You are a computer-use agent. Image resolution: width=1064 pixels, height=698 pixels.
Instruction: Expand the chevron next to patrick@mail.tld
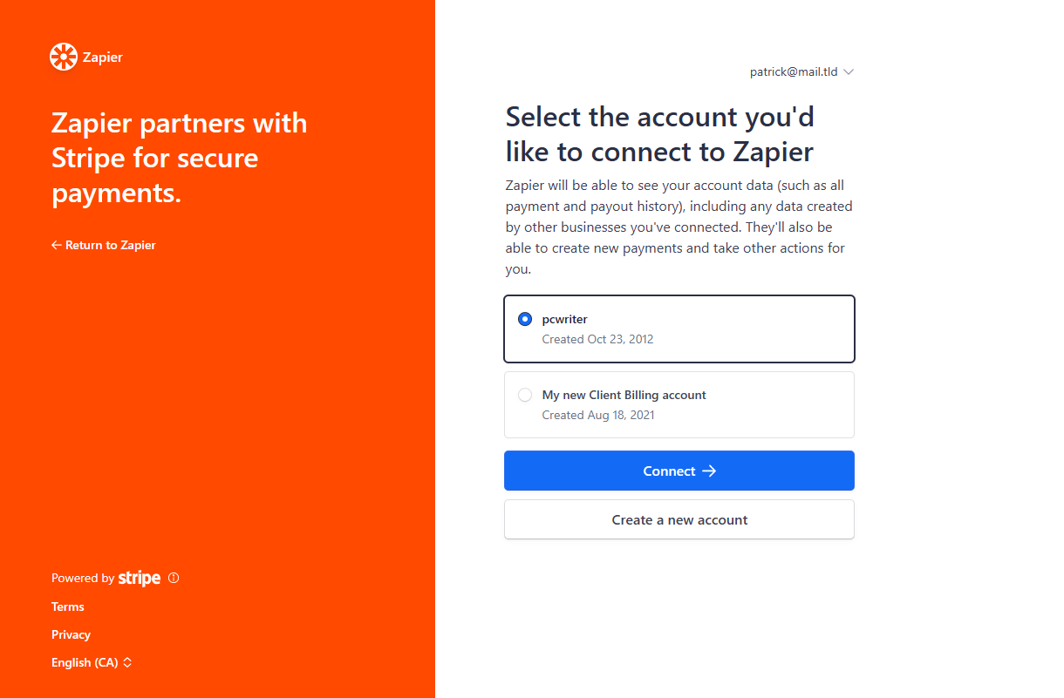point(849,72)
